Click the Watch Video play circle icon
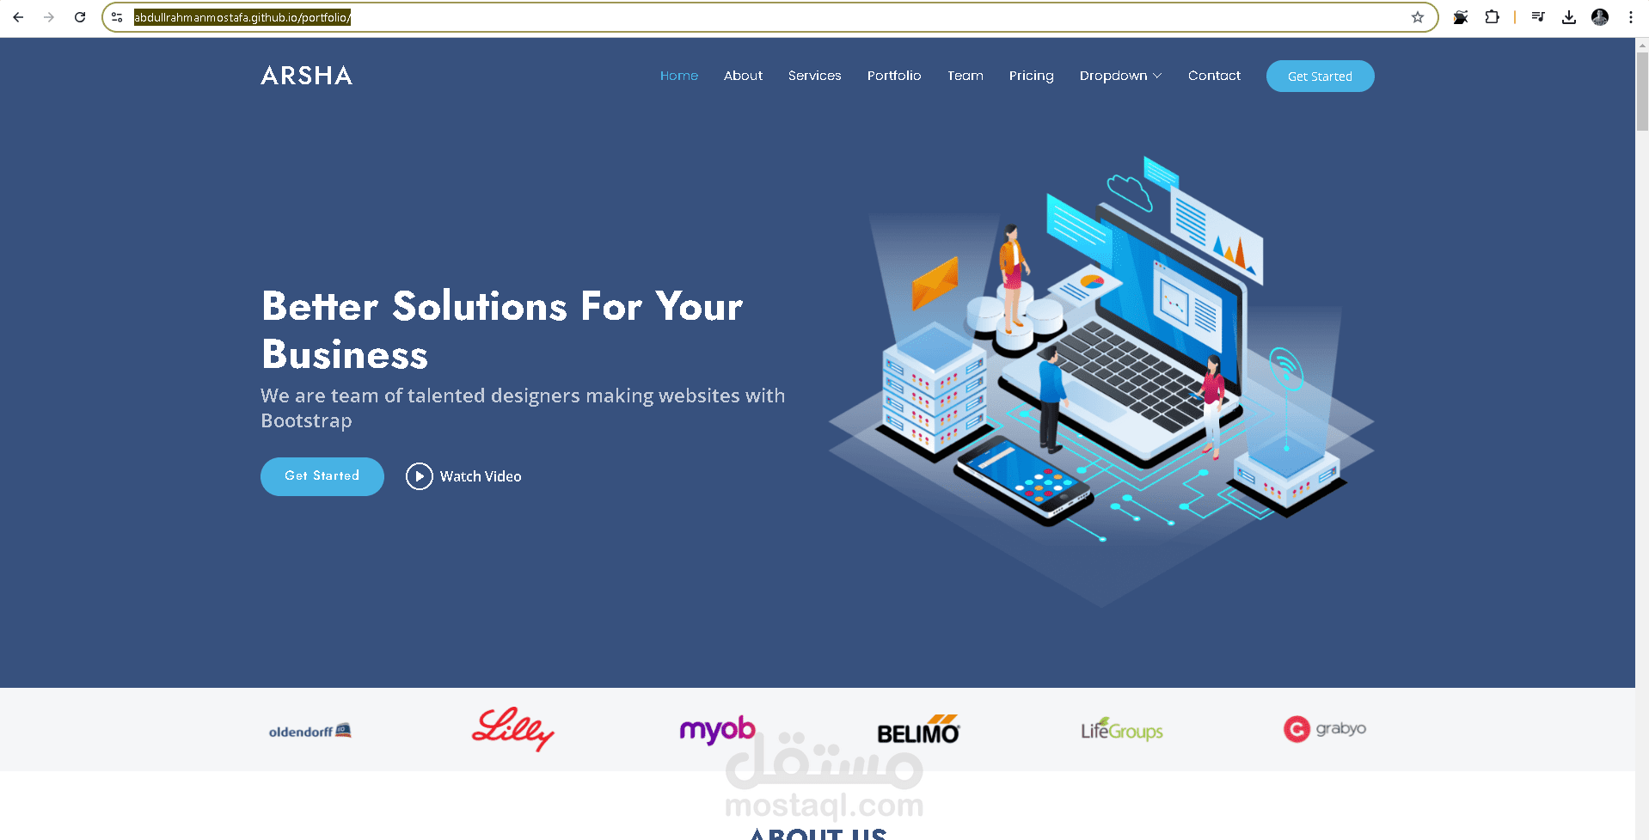Viewport: 1649px width, 840px height. click(x=420, y=476)
